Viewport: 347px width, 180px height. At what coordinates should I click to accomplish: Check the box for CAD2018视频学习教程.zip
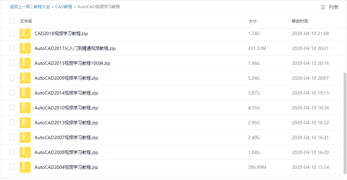pyautogui.click(x=12, y=33)
